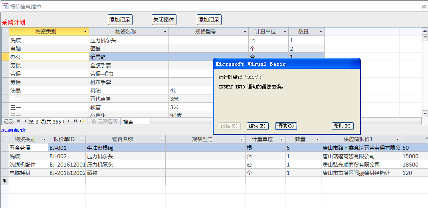Image resolution: width=428 pixels, height=208 pixels.
Task: Go to next record in navigation bar
Action: (x=69, y=121)
